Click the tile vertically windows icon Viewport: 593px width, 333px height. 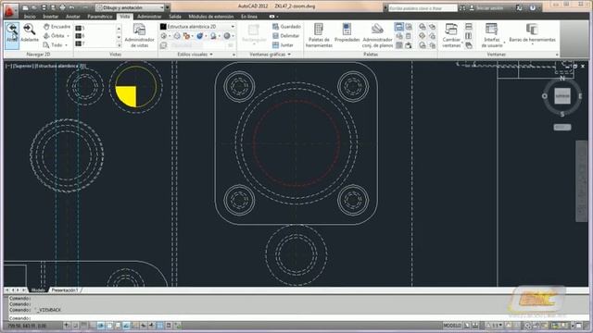click(x=469, y=36)
